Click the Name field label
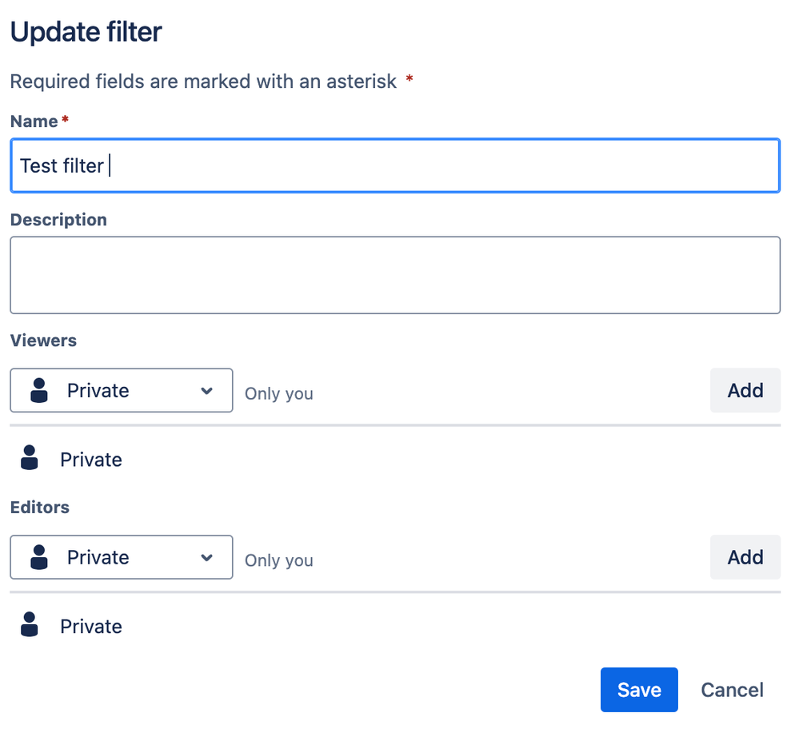The image size is (799, 729). (34, 121)
